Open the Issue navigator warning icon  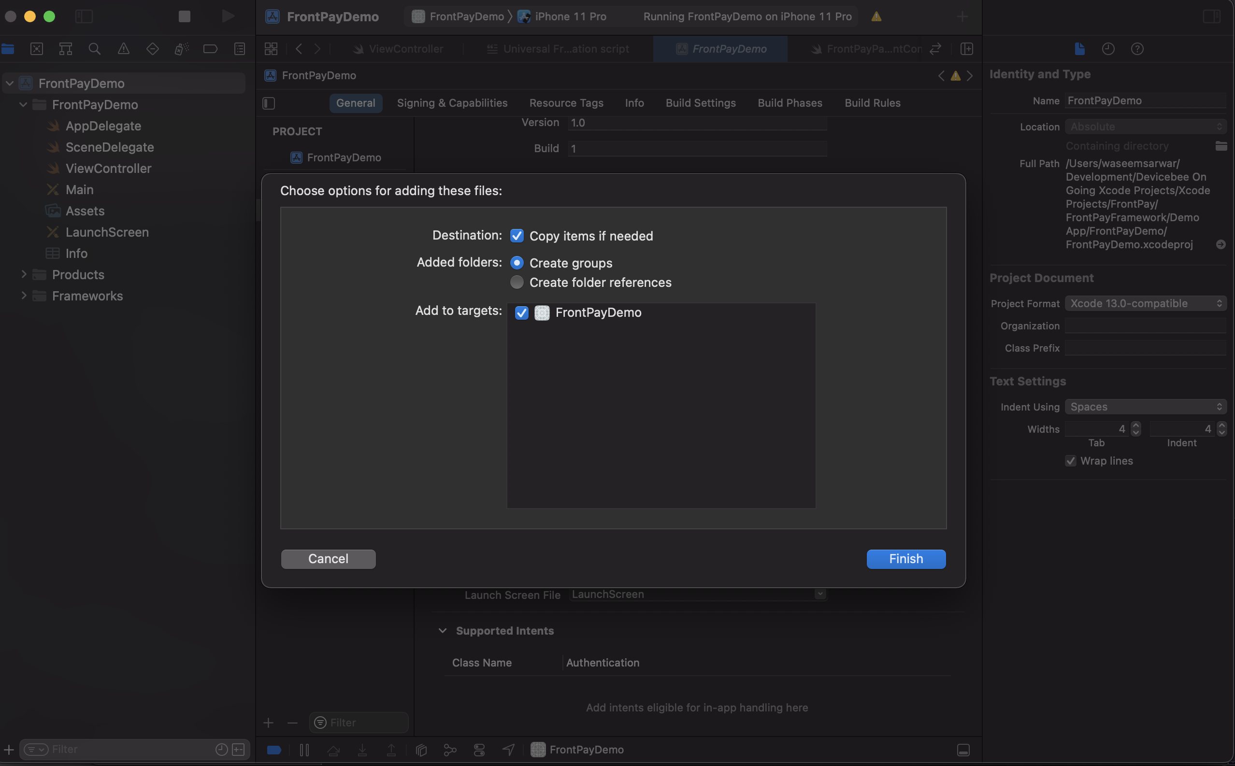(123, 49)
